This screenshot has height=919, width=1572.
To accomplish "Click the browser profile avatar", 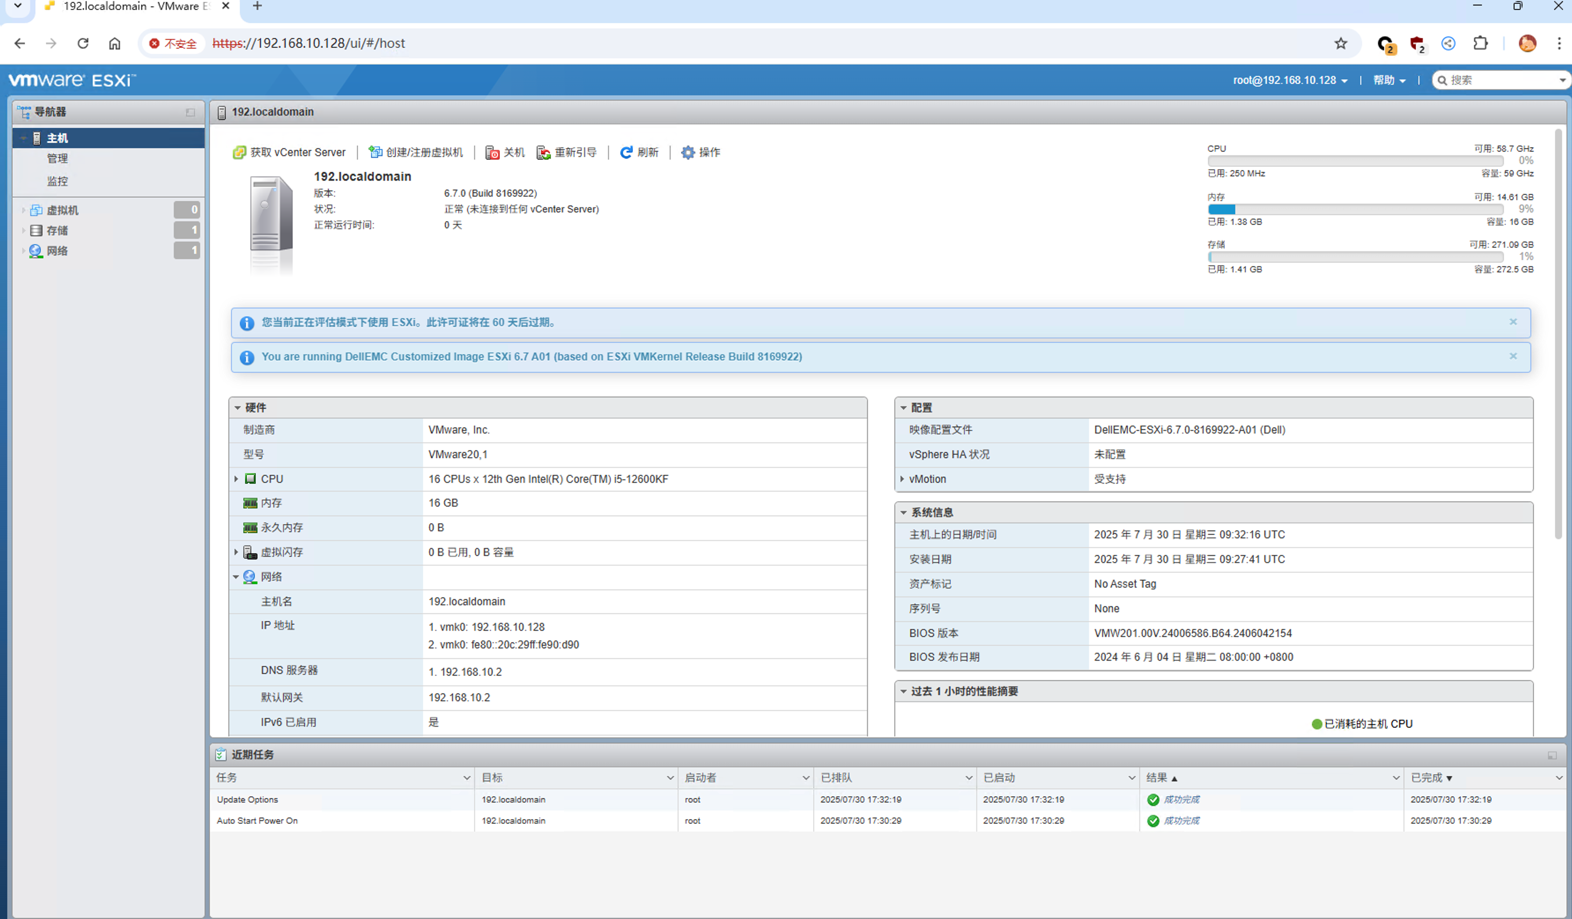I will (1527, 43).
